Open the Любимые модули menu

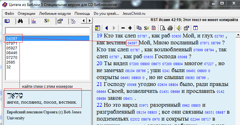tap(55, 14)
